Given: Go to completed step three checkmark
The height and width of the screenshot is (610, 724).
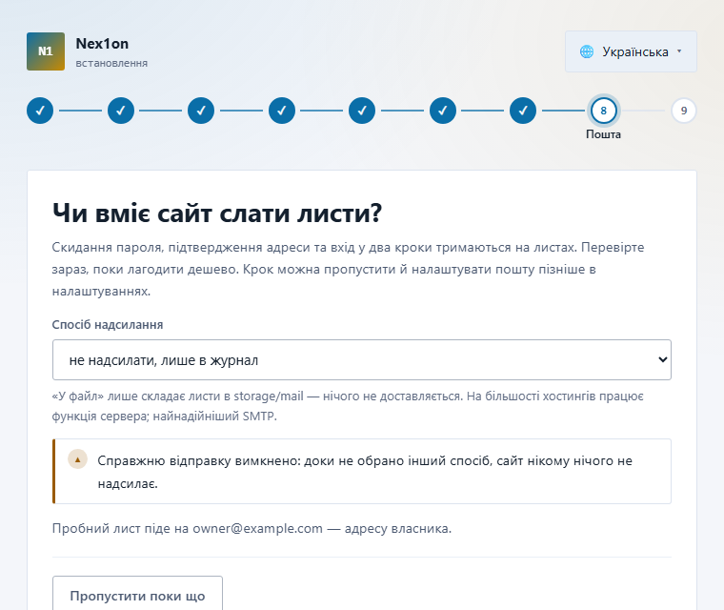Looking at the screenshot, I should (201, 111).
